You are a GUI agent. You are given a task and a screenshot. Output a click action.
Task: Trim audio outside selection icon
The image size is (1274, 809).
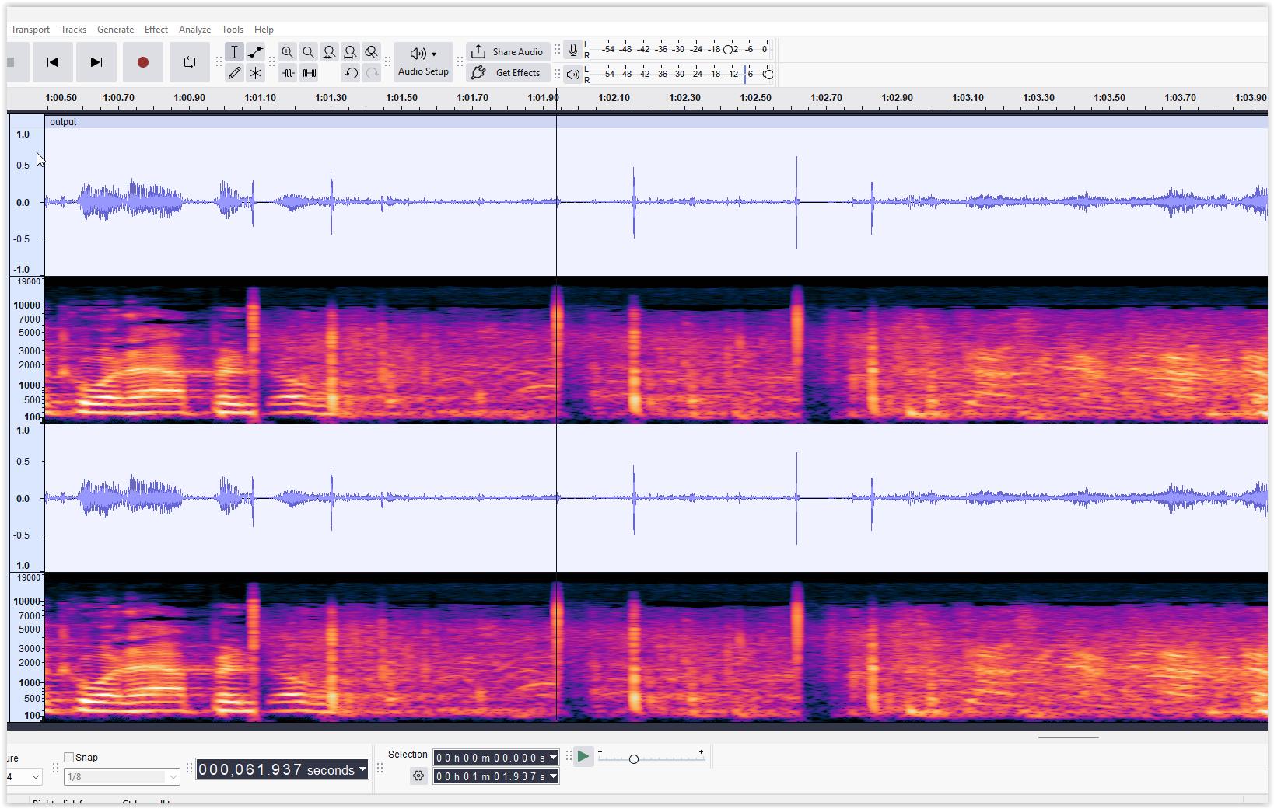click(x=289, y=73)
